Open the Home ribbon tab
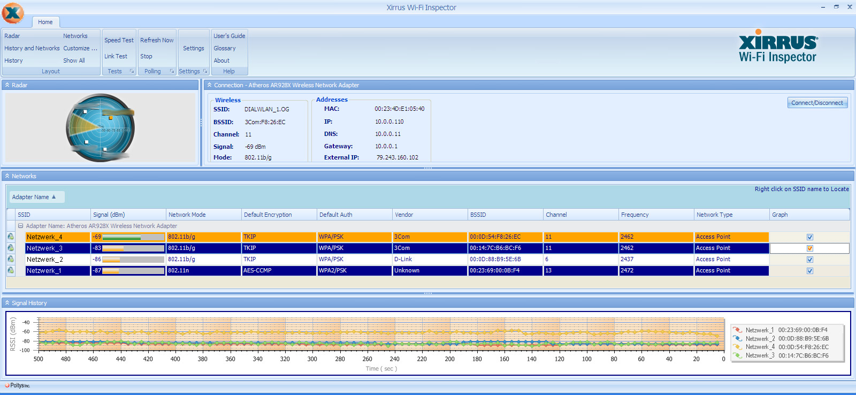Viewport: 856px width, 395px height. [x=45, y=22]
